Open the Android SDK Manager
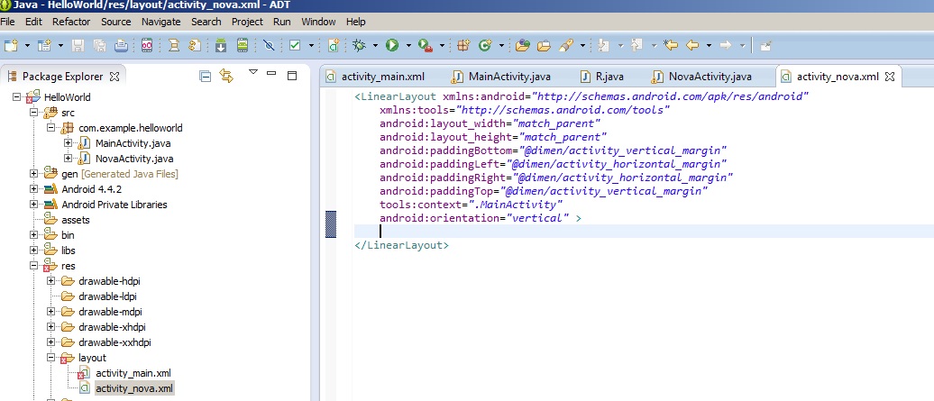 coord(221,45)
